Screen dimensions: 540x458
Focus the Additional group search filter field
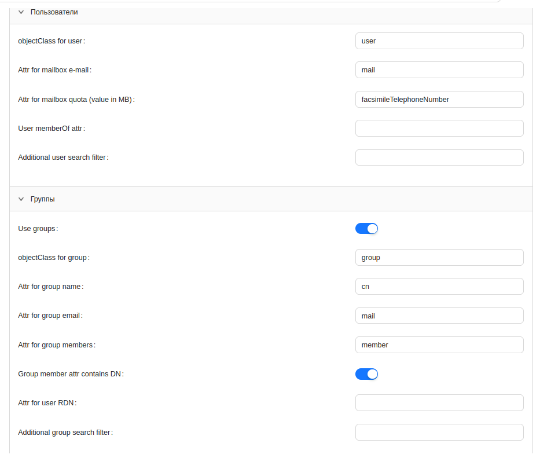pyautogui.click(x=439, y=433)
